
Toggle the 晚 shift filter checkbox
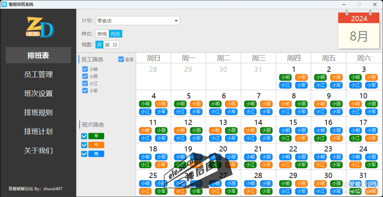click(x=84, y=154)
